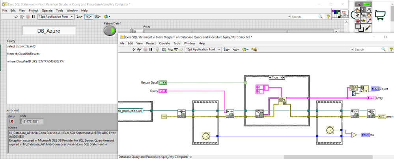Click the Reorder icon on Front Panel toolbar
Image resolution: width=394 pixels, height=159 pixels.
pyautogui.click(x=107, y=17)
